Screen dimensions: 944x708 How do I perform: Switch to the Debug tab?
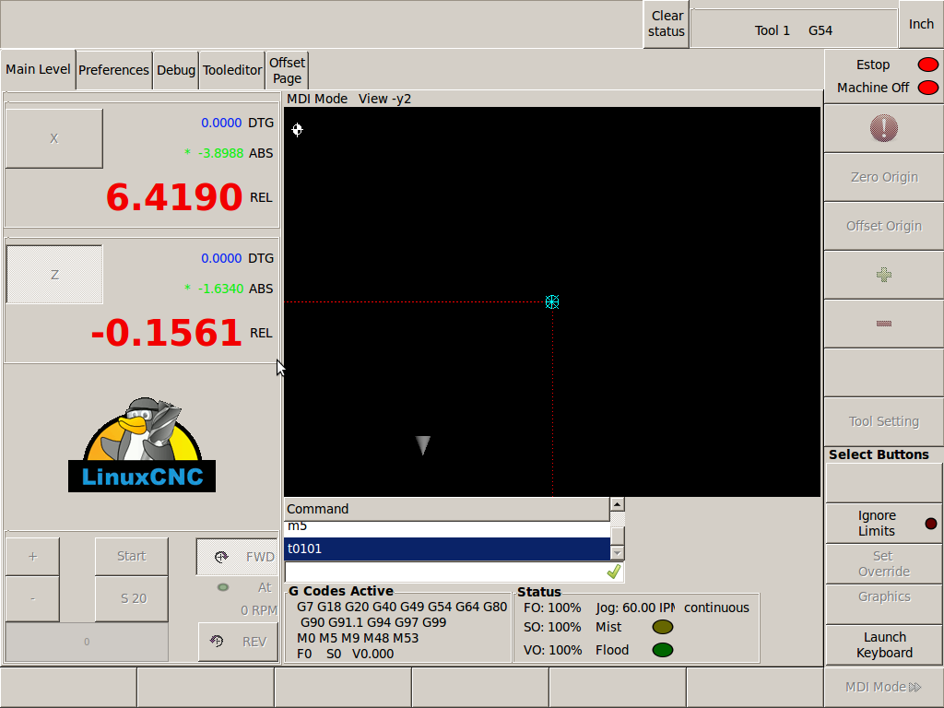(176, 70)
